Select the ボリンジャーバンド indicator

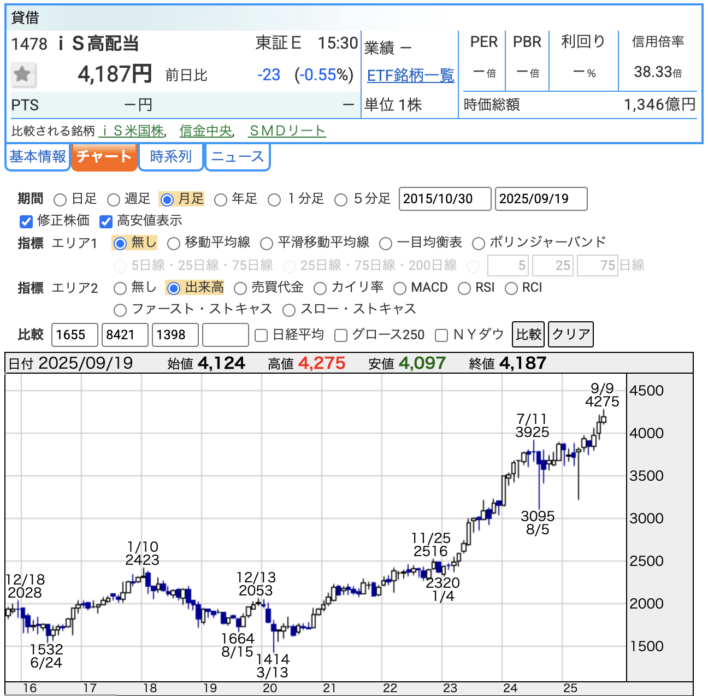click(x=479, y=244)
